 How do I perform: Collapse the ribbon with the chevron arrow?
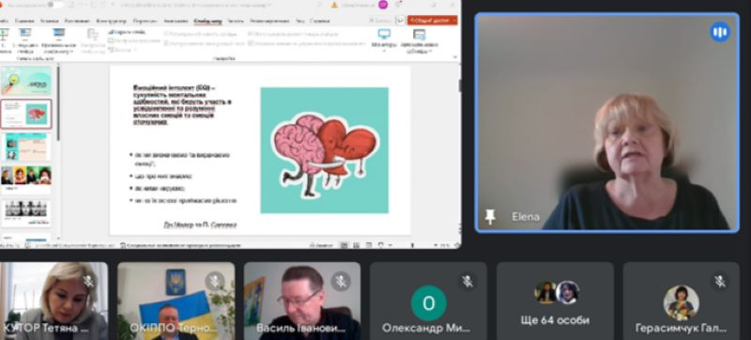pyautogui.click(x=455, y=57)
